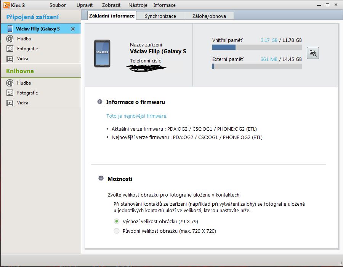Viewport: 343px width, 267px height.
Task: Maximize the Kies 3 window
Action: 327,5
